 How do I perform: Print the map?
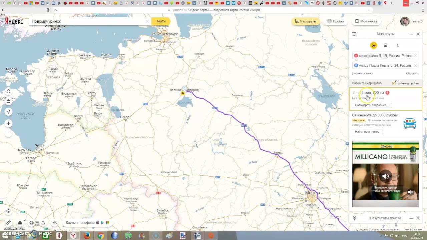coord(32,223)
